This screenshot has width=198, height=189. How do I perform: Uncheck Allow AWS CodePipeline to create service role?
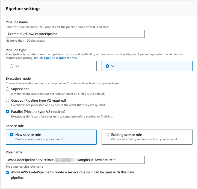(8, 172)
